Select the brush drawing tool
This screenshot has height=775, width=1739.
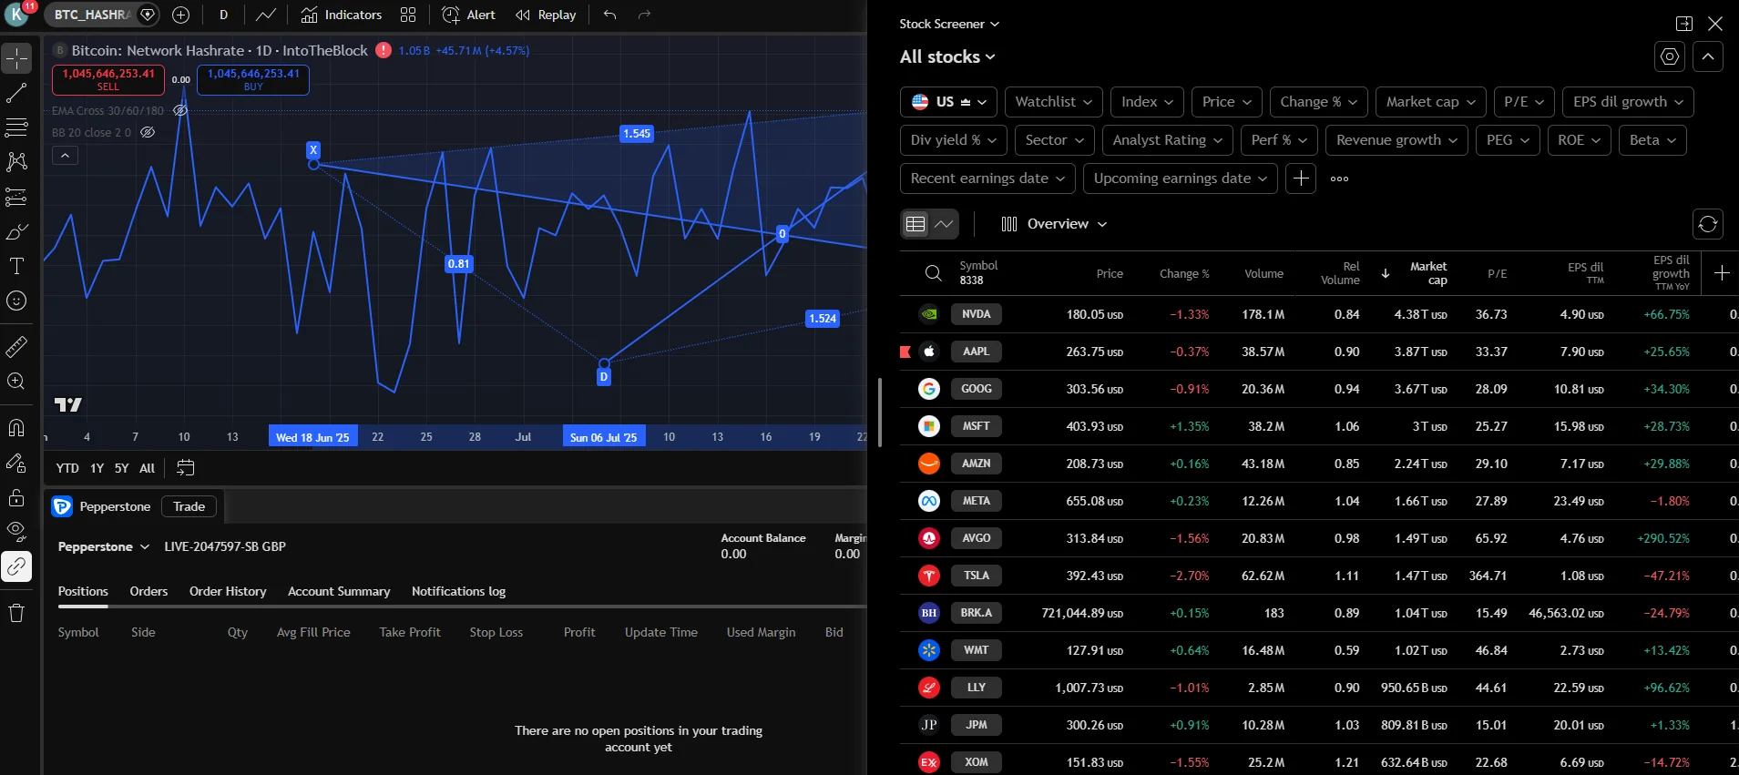click(x=16, y=231)
